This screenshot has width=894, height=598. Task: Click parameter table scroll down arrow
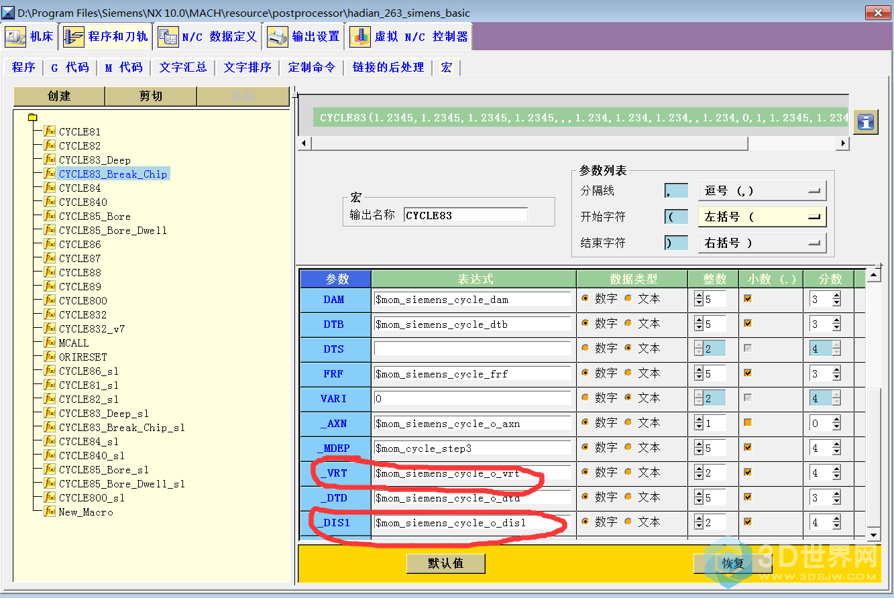(873, 534)
